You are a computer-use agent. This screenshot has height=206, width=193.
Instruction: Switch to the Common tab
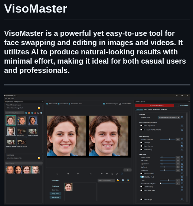[157, 109]
